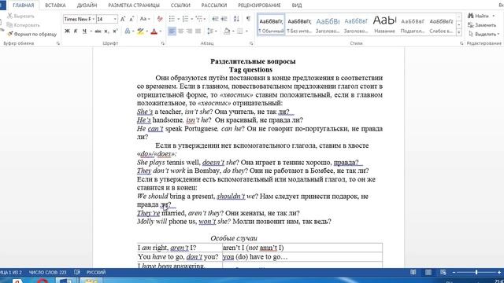
Task: Expand the font color dropdown arrow
Action: 161,31
